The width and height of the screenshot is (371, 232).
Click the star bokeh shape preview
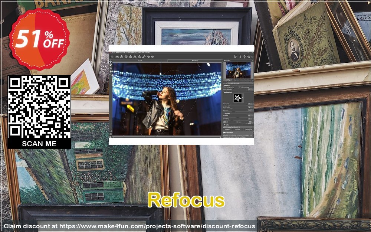pyautogui.click(x=237, y=98)
